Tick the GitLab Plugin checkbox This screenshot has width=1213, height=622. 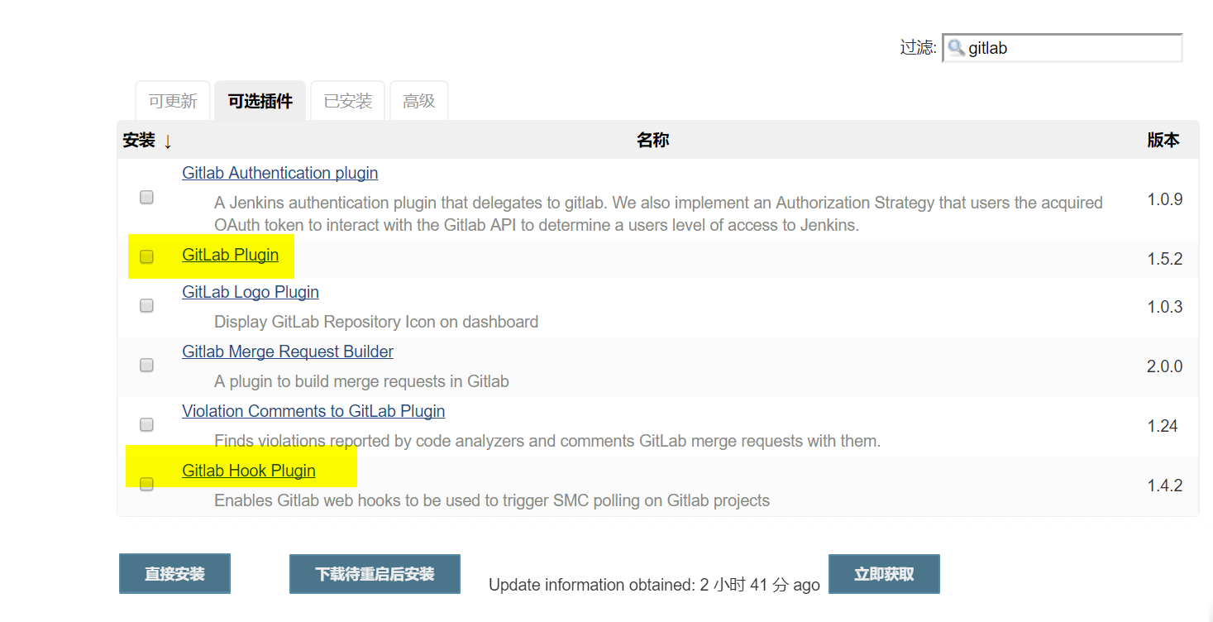click(x=146, y=256)
